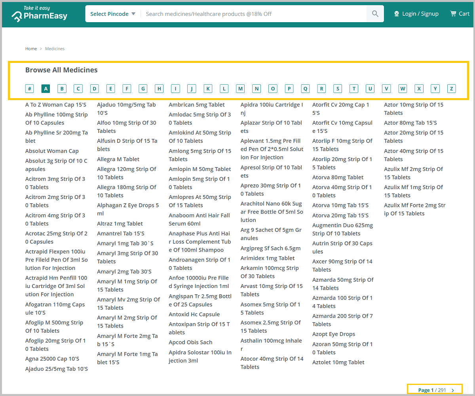Open Absolut Woman Cap link
The height and width of the screenshot is (396, 475).
(52, 151)
